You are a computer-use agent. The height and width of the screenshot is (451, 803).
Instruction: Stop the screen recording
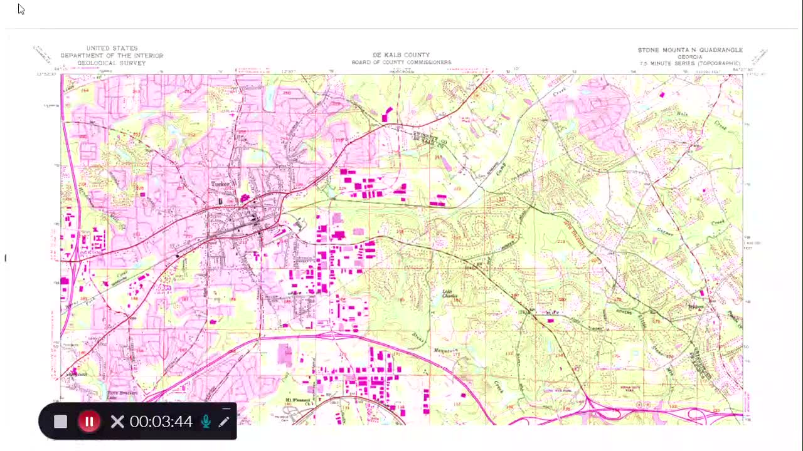[60, 422]
